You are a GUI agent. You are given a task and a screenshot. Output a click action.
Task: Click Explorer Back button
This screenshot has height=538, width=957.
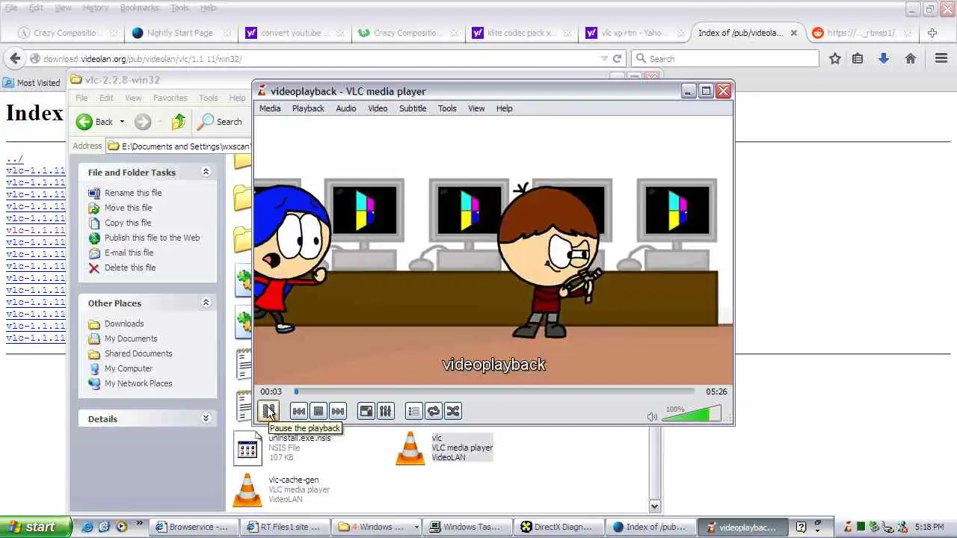95,122
